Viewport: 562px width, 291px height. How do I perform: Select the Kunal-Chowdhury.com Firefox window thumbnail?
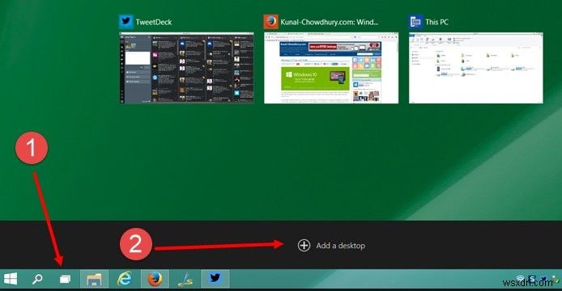(331, 68)
